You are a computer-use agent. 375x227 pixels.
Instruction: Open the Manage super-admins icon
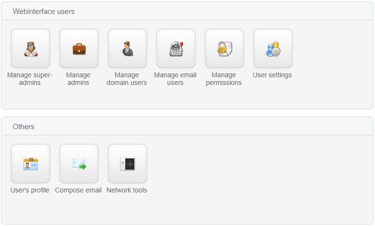tap(30, 48)
